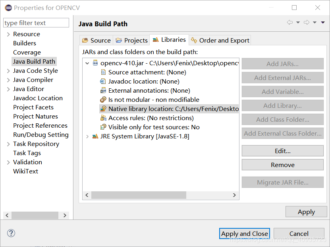Click the forward navigation arrow icon

(306, 23)
